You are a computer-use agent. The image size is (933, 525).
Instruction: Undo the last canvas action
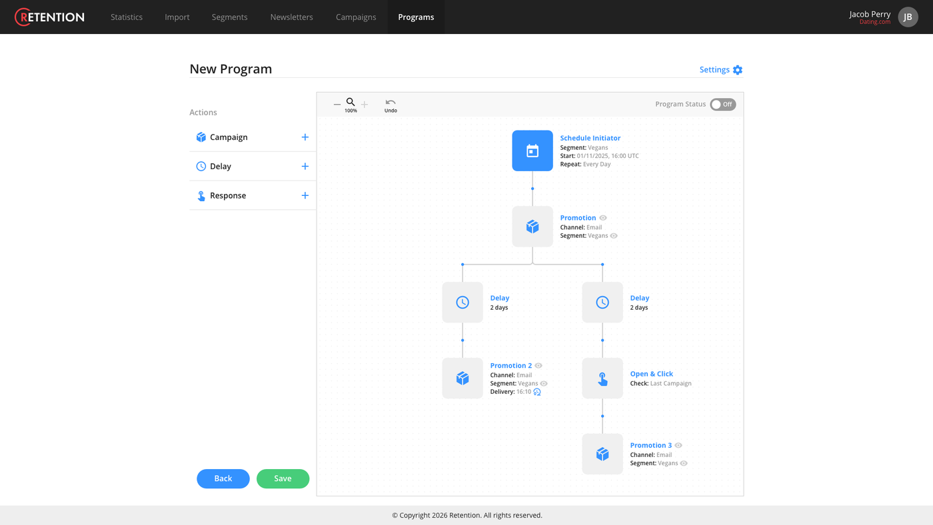coord(391,105)
